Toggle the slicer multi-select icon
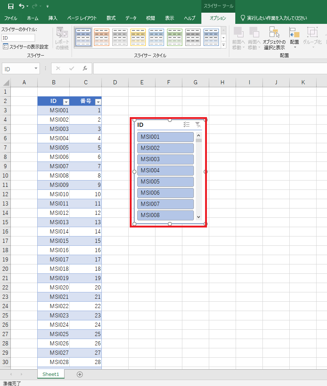Image resolution: width=327 pixels, height=386 pixels. coord(186,125)
